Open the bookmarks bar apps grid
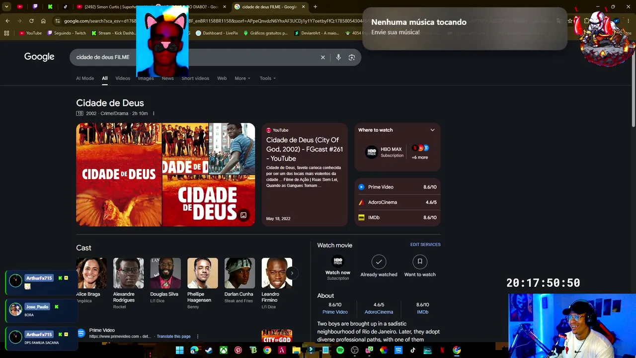The height and width of the screenshot is (358, 636). click(x=6, y=33)
